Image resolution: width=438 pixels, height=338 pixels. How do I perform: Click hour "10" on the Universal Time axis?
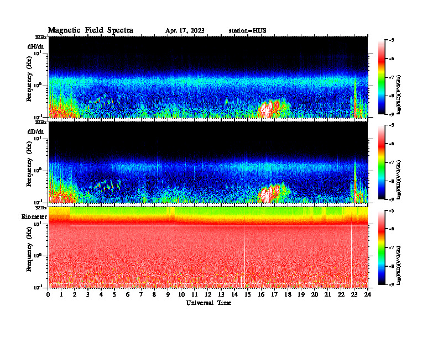click(x=181, y=295)
